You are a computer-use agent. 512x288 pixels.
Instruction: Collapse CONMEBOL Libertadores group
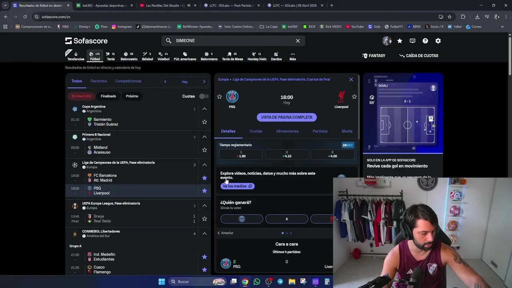pyautogui.click(x=204, y=234)
